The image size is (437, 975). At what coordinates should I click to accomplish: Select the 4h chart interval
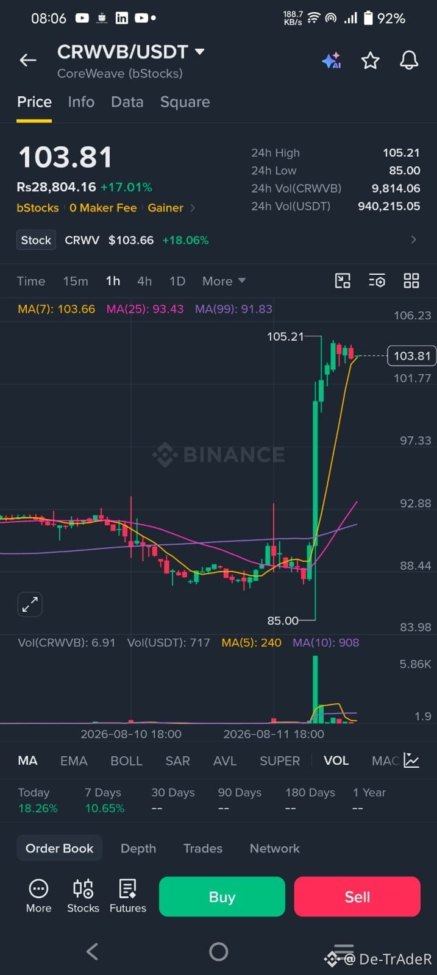pos(144,281)
